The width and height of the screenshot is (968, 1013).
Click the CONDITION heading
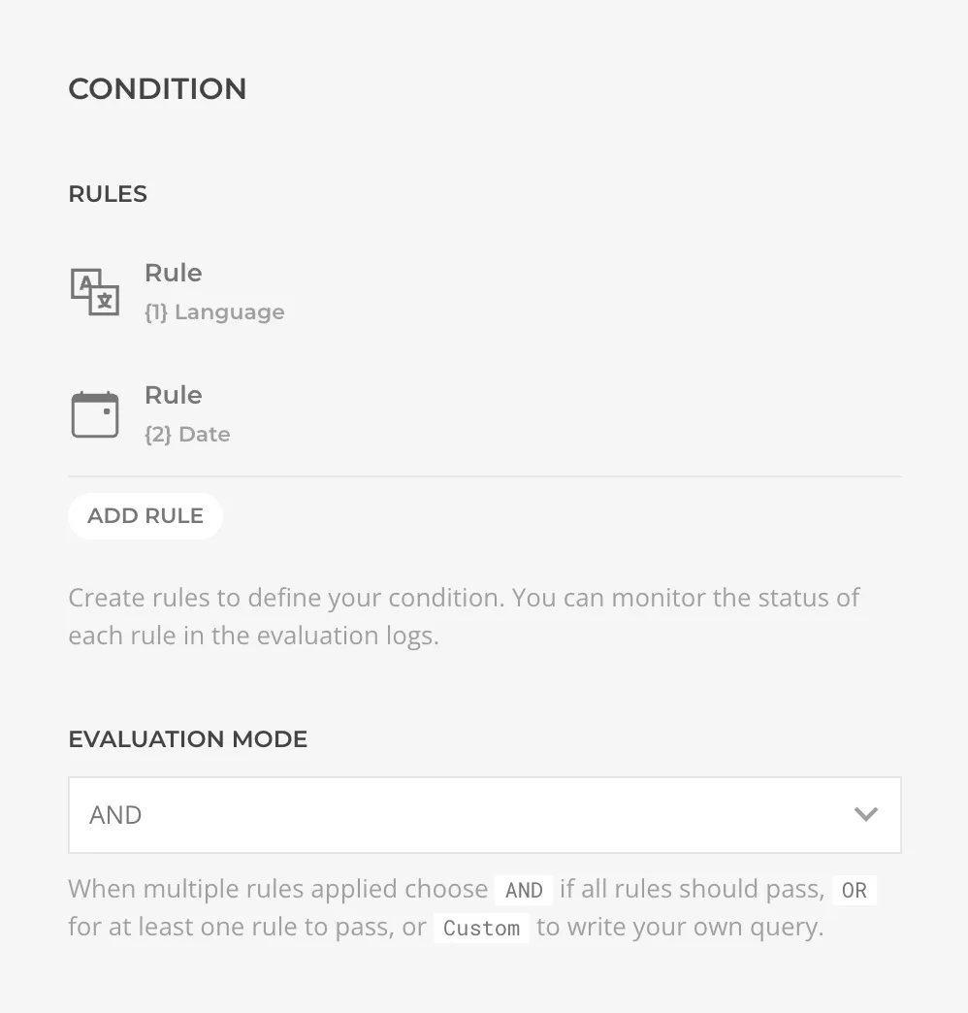[x=157, y=88]
